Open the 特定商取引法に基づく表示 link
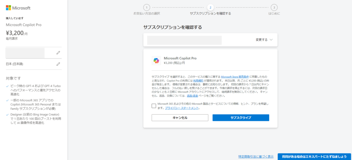Image resolution: width=352 pixels, height=160 pixels. click(x=256, y=157)
